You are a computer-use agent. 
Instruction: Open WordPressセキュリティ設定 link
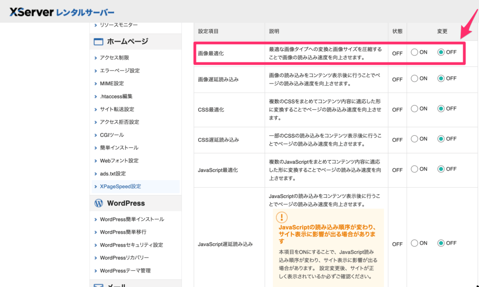click(131, 245)
